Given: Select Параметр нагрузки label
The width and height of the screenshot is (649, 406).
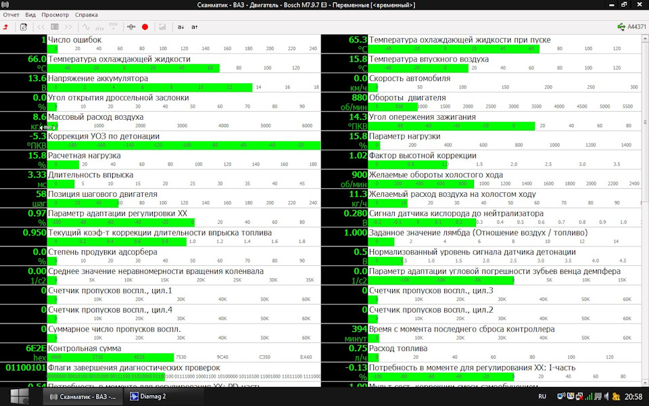Looking at the screenshot, I should (x=405, y=136).
